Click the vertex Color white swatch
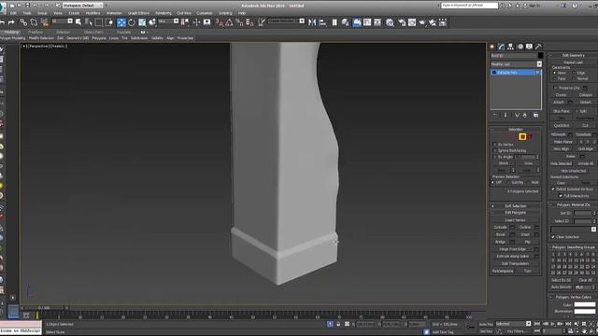The image size is (598, 336). tap(585, 304)
